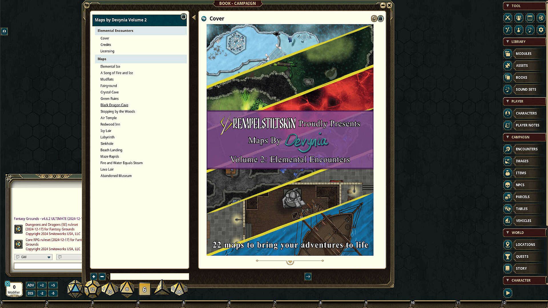
Task: Open the NPCs skull icon
Action: [508, 185]
